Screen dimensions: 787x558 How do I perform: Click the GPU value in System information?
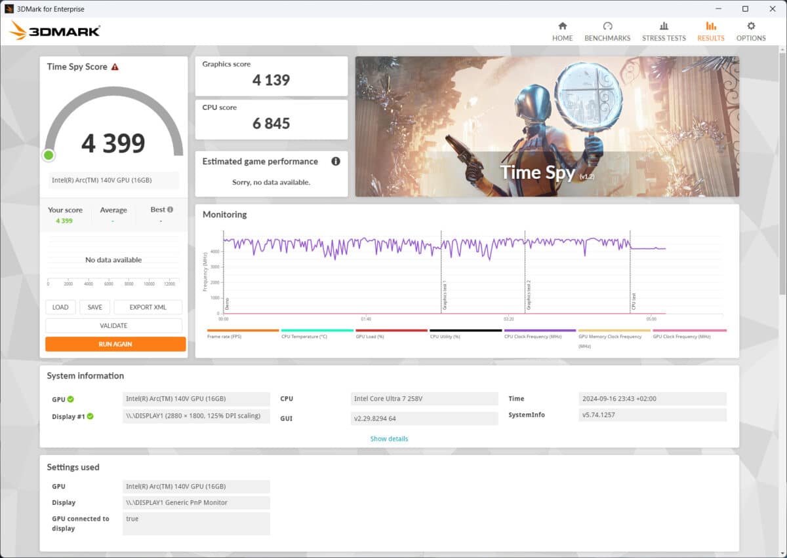[196, 399]
